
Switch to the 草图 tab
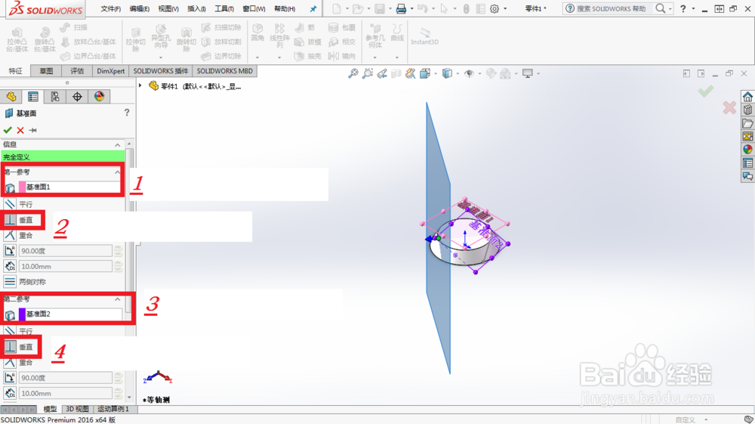(x=46, y=71)
